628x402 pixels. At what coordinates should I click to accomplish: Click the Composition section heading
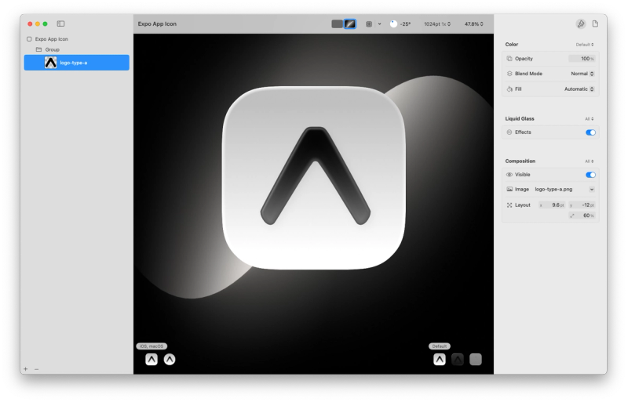pyautogui.click(x=520, y=161)
